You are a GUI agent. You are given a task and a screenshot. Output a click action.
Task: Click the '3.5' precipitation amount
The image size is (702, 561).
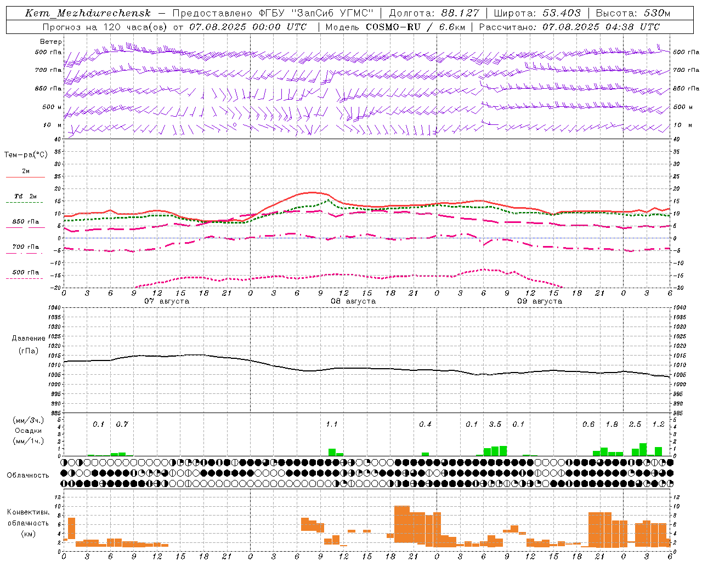coord(495,425)
